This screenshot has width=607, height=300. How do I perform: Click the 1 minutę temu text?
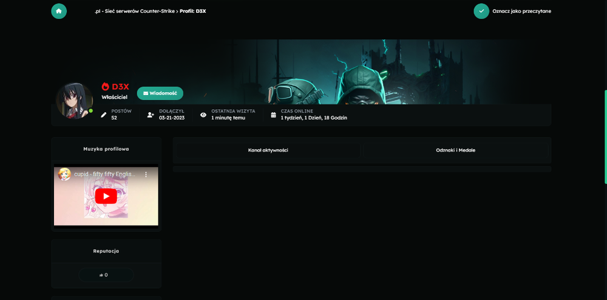228,118
